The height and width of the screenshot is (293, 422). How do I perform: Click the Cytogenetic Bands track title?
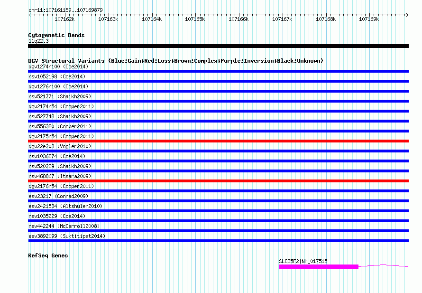pos(56,35)
